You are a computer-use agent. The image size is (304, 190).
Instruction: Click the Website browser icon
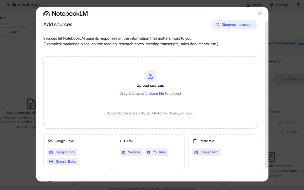[x=124, y=152]
